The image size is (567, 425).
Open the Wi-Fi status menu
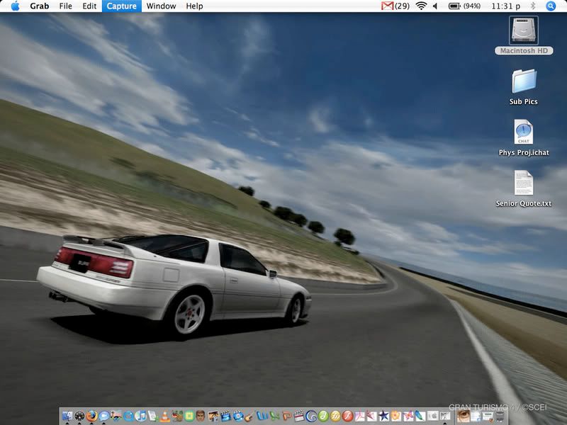point(421,6)
